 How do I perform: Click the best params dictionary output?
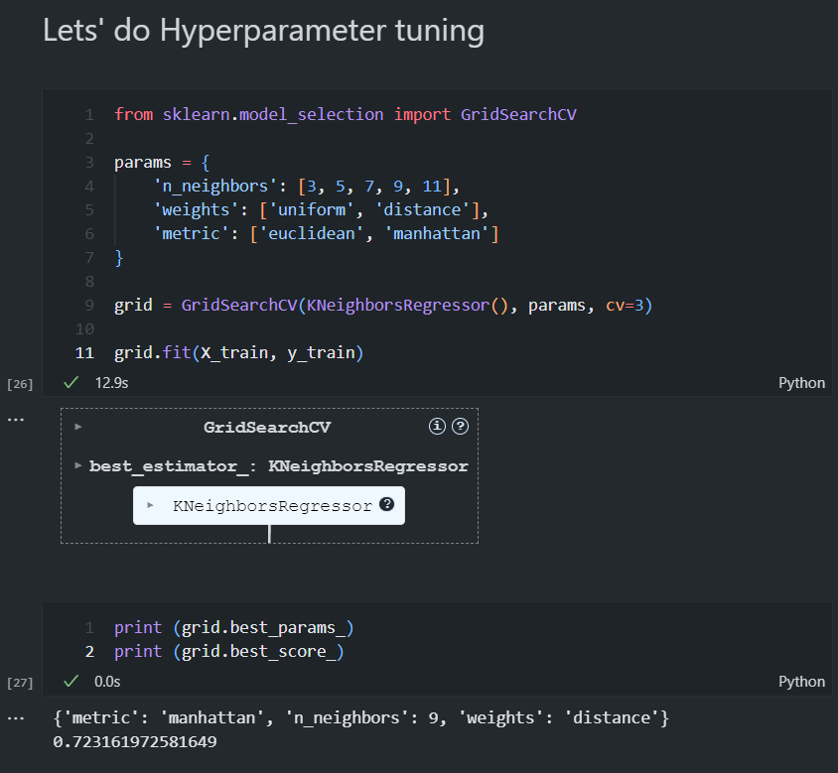[361, 717]
